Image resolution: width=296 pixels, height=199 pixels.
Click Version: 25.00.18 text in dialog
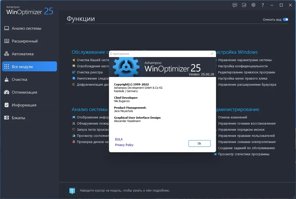pyautogui.click(x=201, y=74)
